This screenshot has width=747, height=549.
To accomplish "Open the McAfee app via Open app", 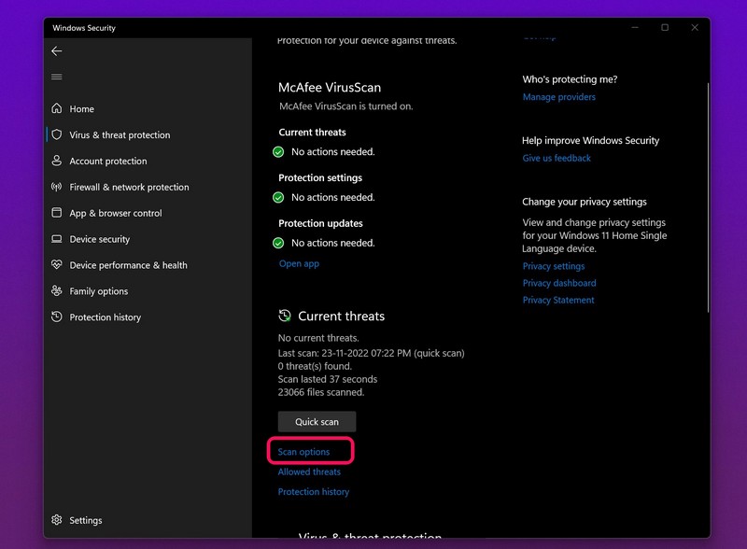I will [x=298, y=263].
